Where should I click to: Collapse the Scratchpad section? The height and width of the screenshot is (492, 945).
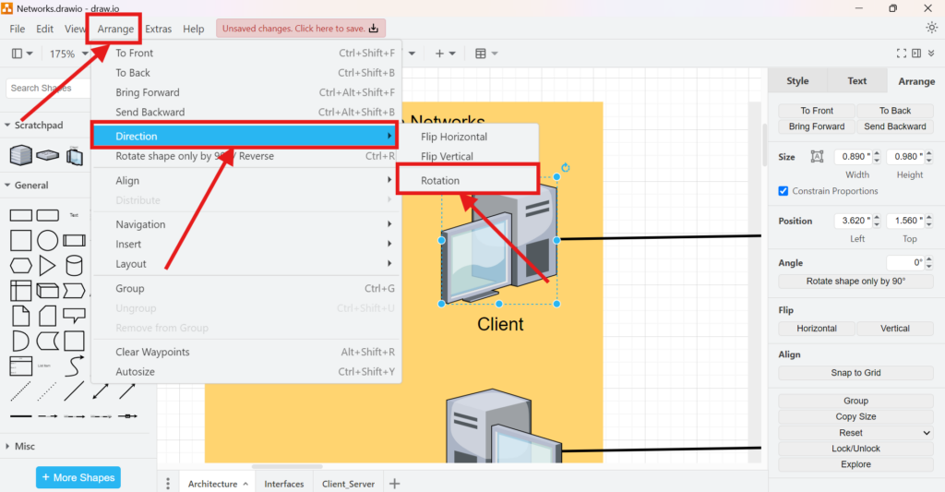point(34,125)
